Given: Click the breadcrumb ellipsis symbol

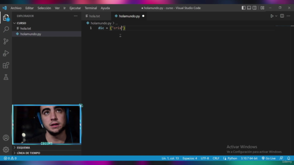Looking at the screenshot, I should (117, 23).
